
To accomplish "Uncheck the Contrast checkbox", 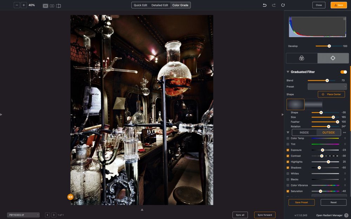I will point(288,156).
